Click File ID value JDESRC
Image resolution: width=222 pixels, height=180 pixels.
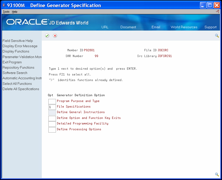163,50
